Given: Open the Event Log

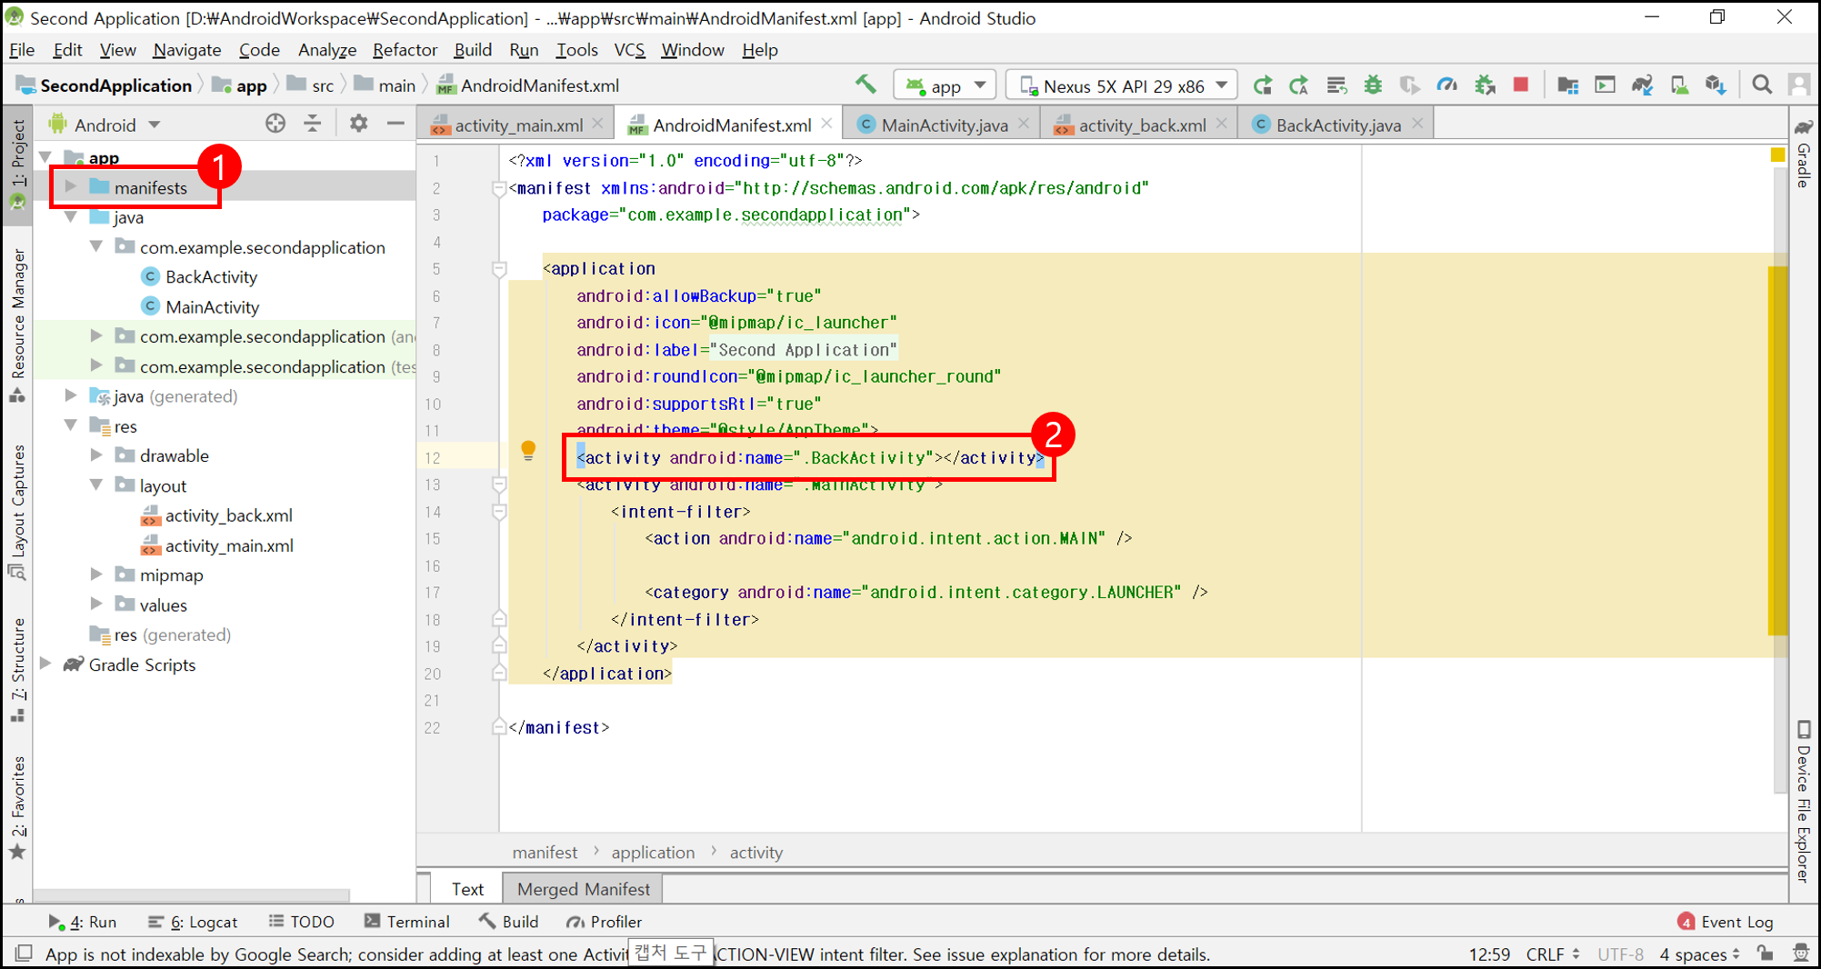Looking at the screenshot, I should pyautogui.click(x=1726, y=922).
